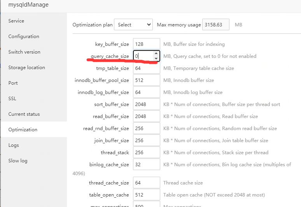The image size is (301, 207).
Task: Open the Slow log tab
Action: (18, 161)
